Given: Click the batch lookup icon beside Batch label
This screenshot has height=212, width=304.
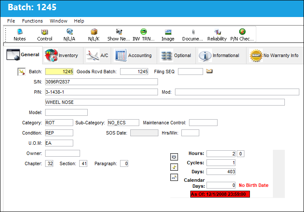Looking at the screenshot, I should (22, 72).
